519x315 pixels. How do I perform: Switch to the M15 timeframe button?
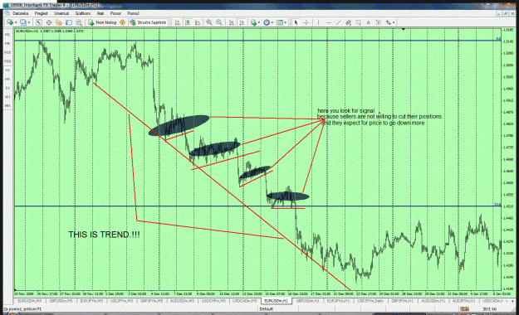tap(7, 52)
